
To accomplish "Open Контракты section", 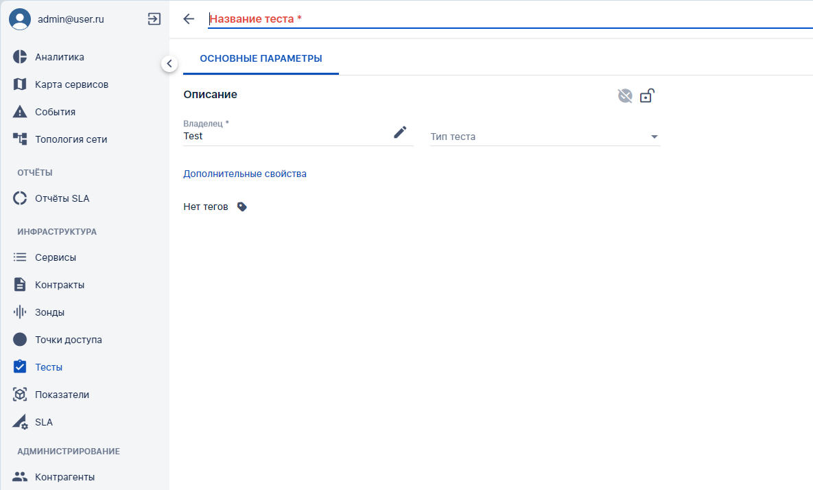I will [x=60, y=285].
